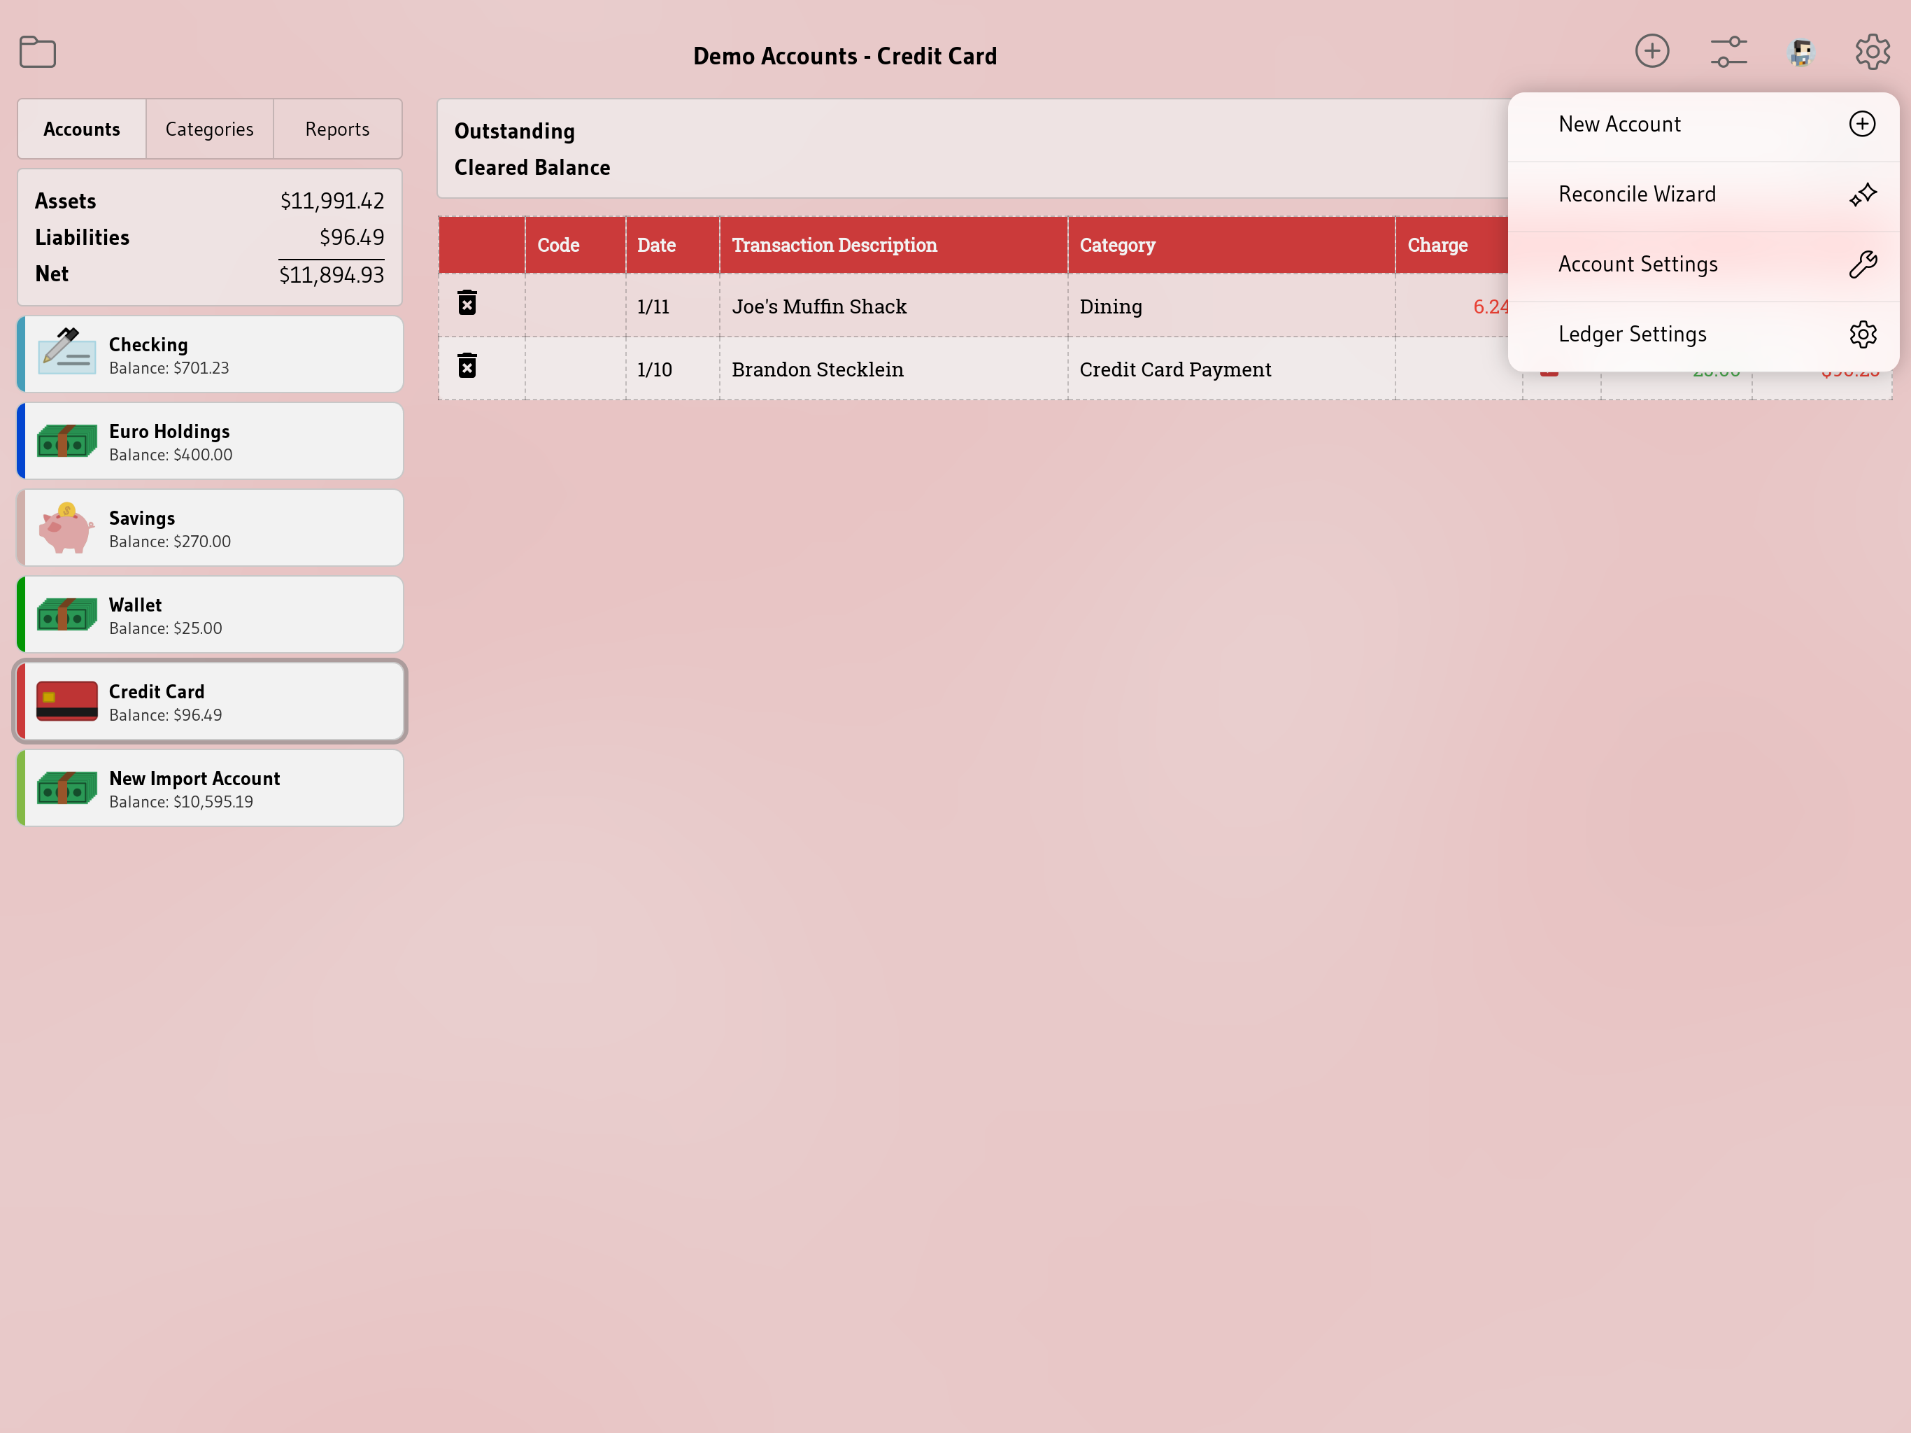Click the user avatar icon
The image size is (1911, 1433).
[1800, 52]
